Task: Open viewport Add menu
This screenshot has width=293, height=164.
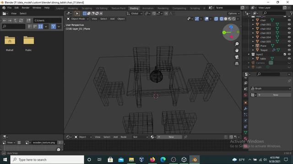Action: pos(112,19)
